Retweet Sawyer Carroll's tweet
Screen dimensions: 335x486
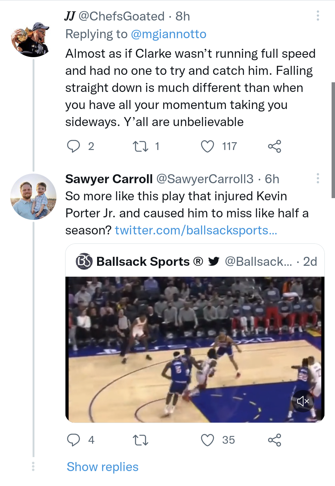click(141, 440)
